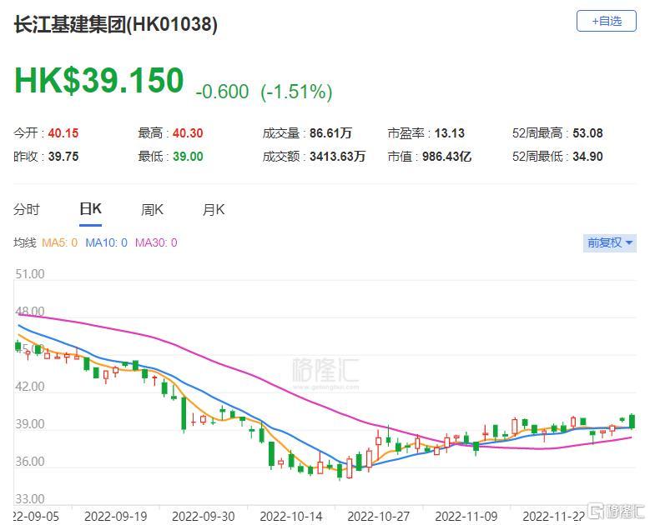This screenshot has width=650, height=525.
Task: Click the 2022-10-27 date axis label
Action: coord(379,517)
